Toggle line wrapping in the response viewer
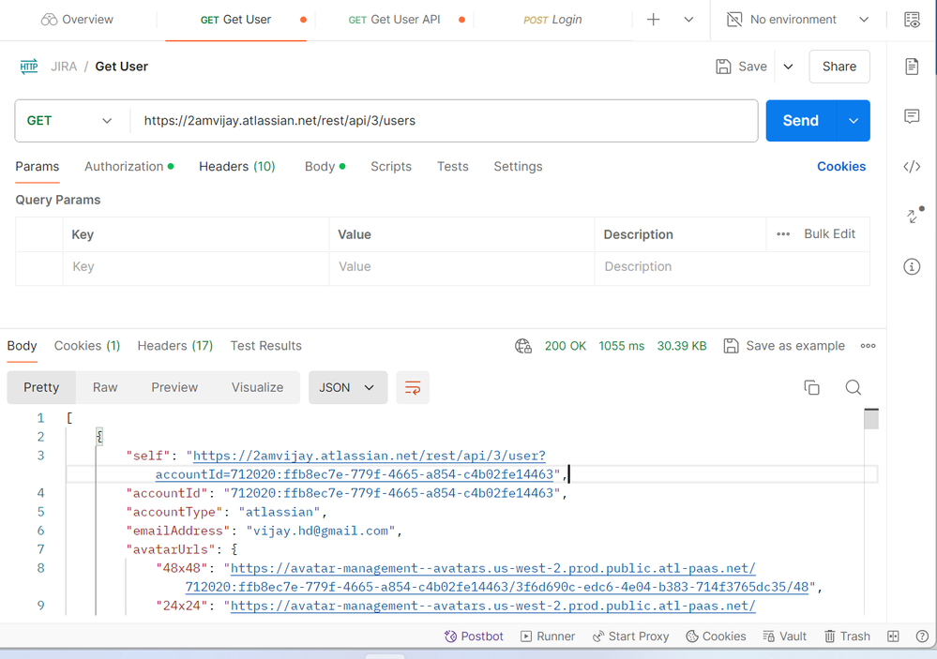This screenshot has height=659, width=937. tap(413, 386)
